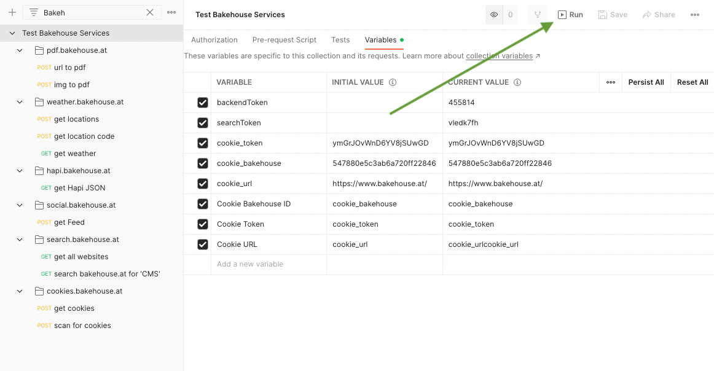This screenshot has width=714, height=371.
Task: Open variables table column options ellipsis
Action: pyautogui.click(x=610, y=82)
